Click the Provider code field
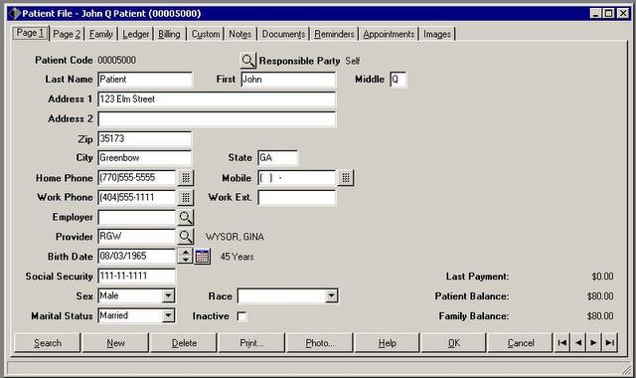636x378 pixels. [137, 237]
